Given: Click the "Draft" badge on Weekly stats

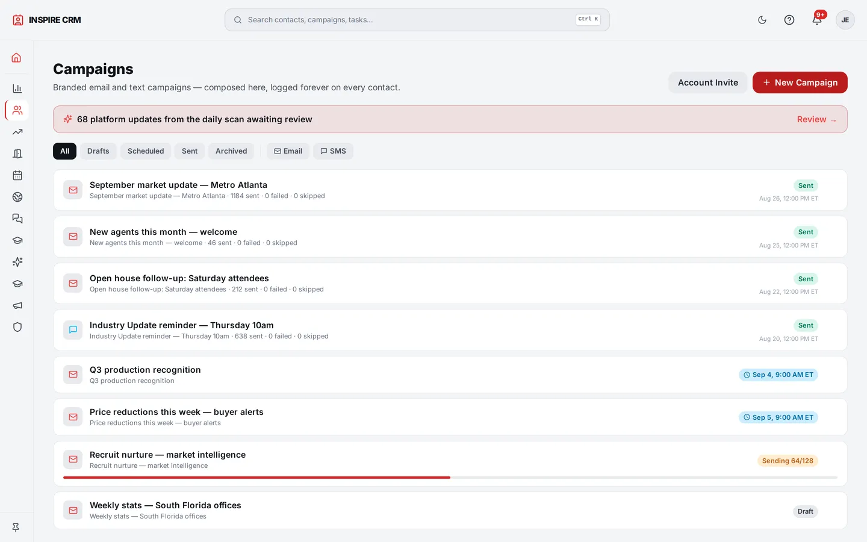Looking at the screenshot, I should [806, 511].
